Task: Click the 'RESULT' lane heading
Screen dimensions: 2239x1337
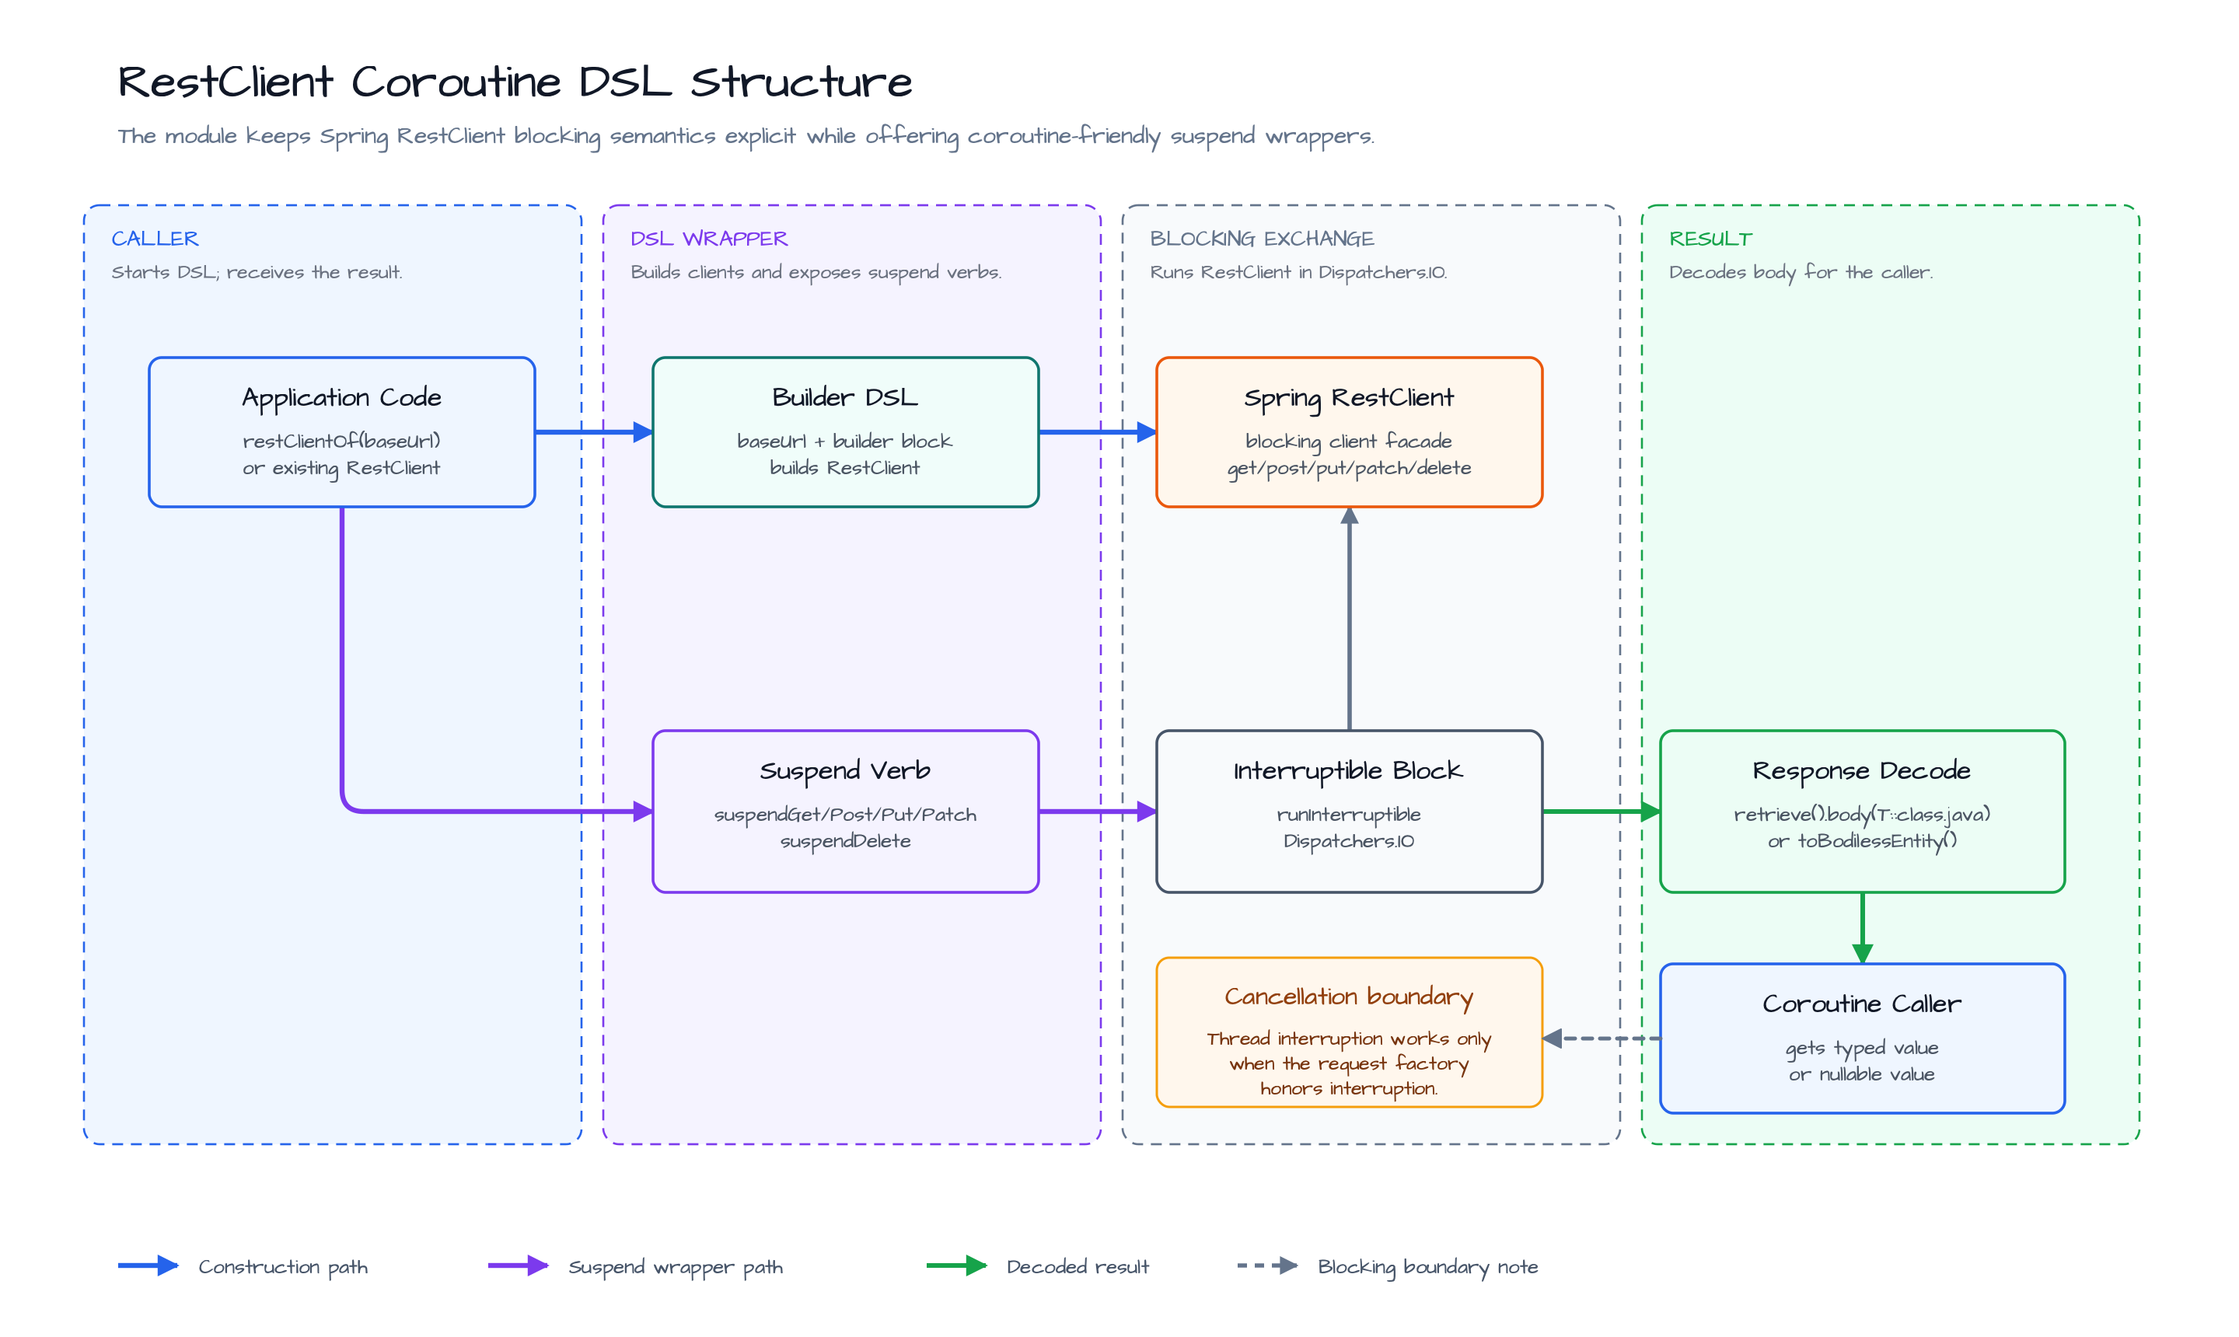Action: click(x=1710, y=239)
